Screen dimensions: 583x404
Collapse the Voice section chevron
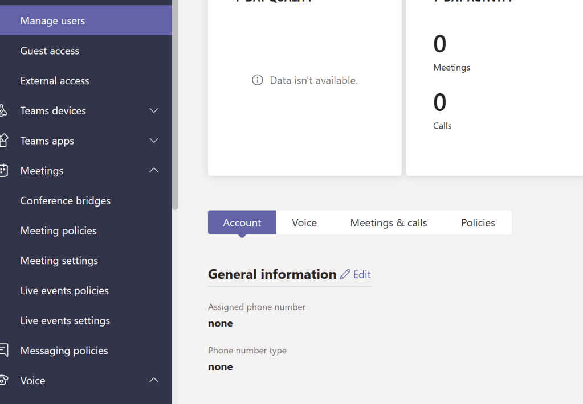coord(154,380)
